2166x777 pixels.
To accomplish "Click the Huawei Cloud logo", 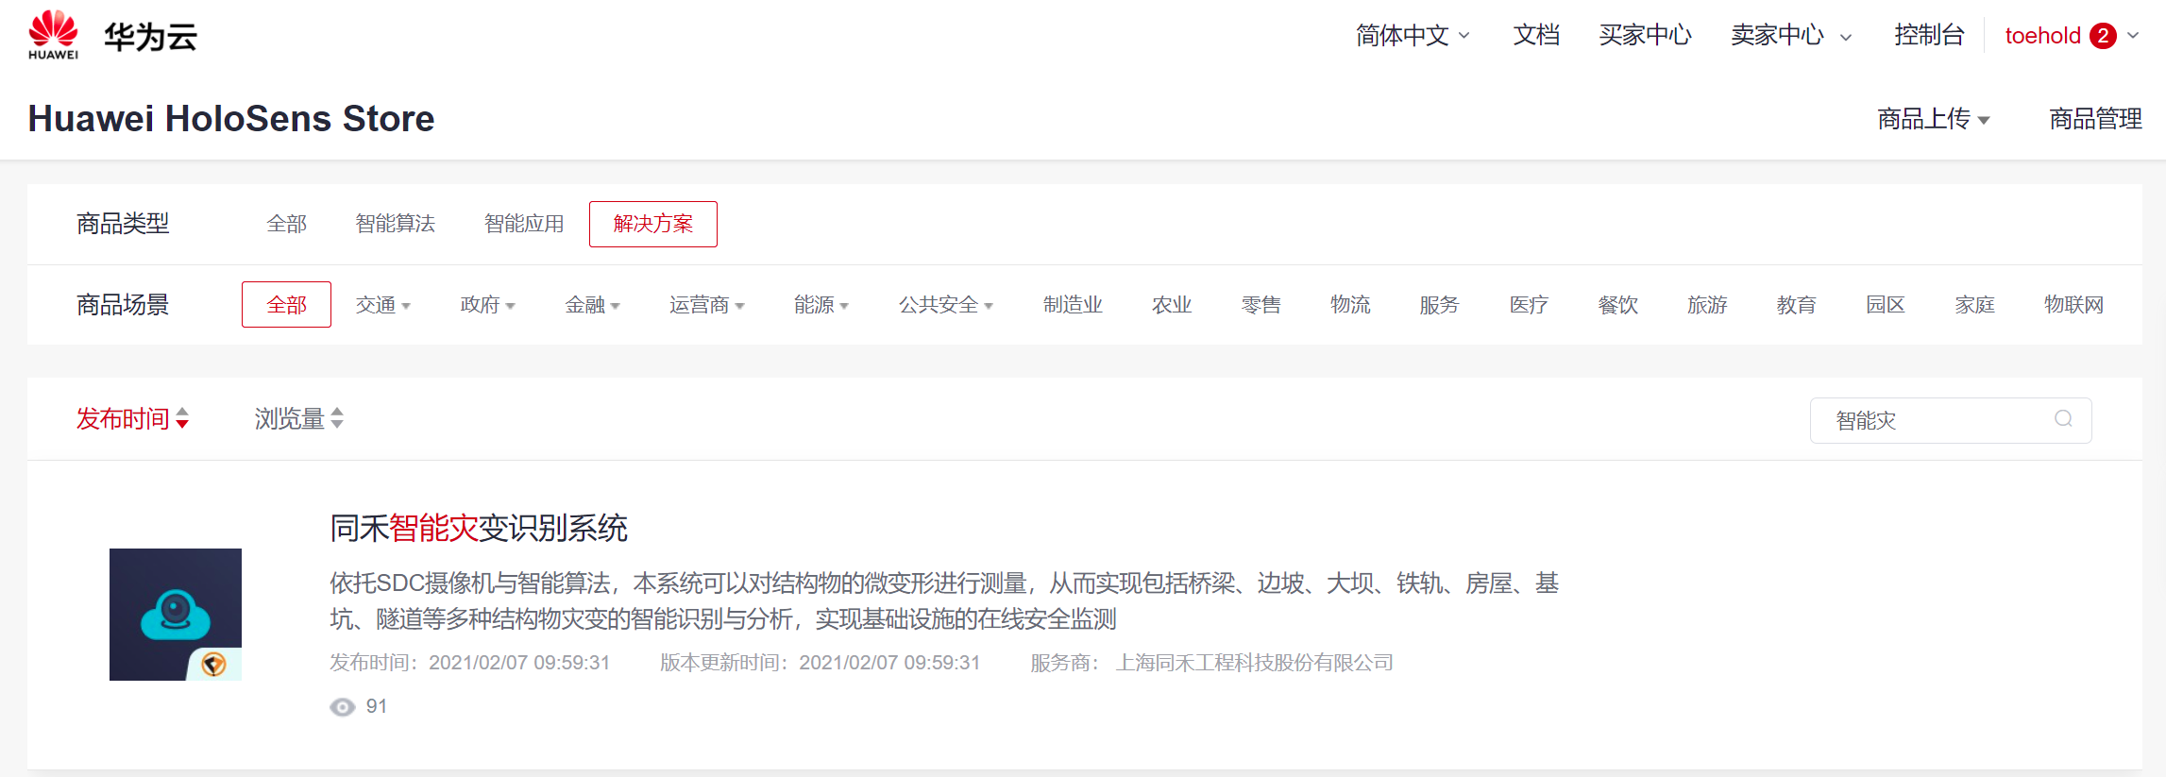I will [x=112, y=36].
